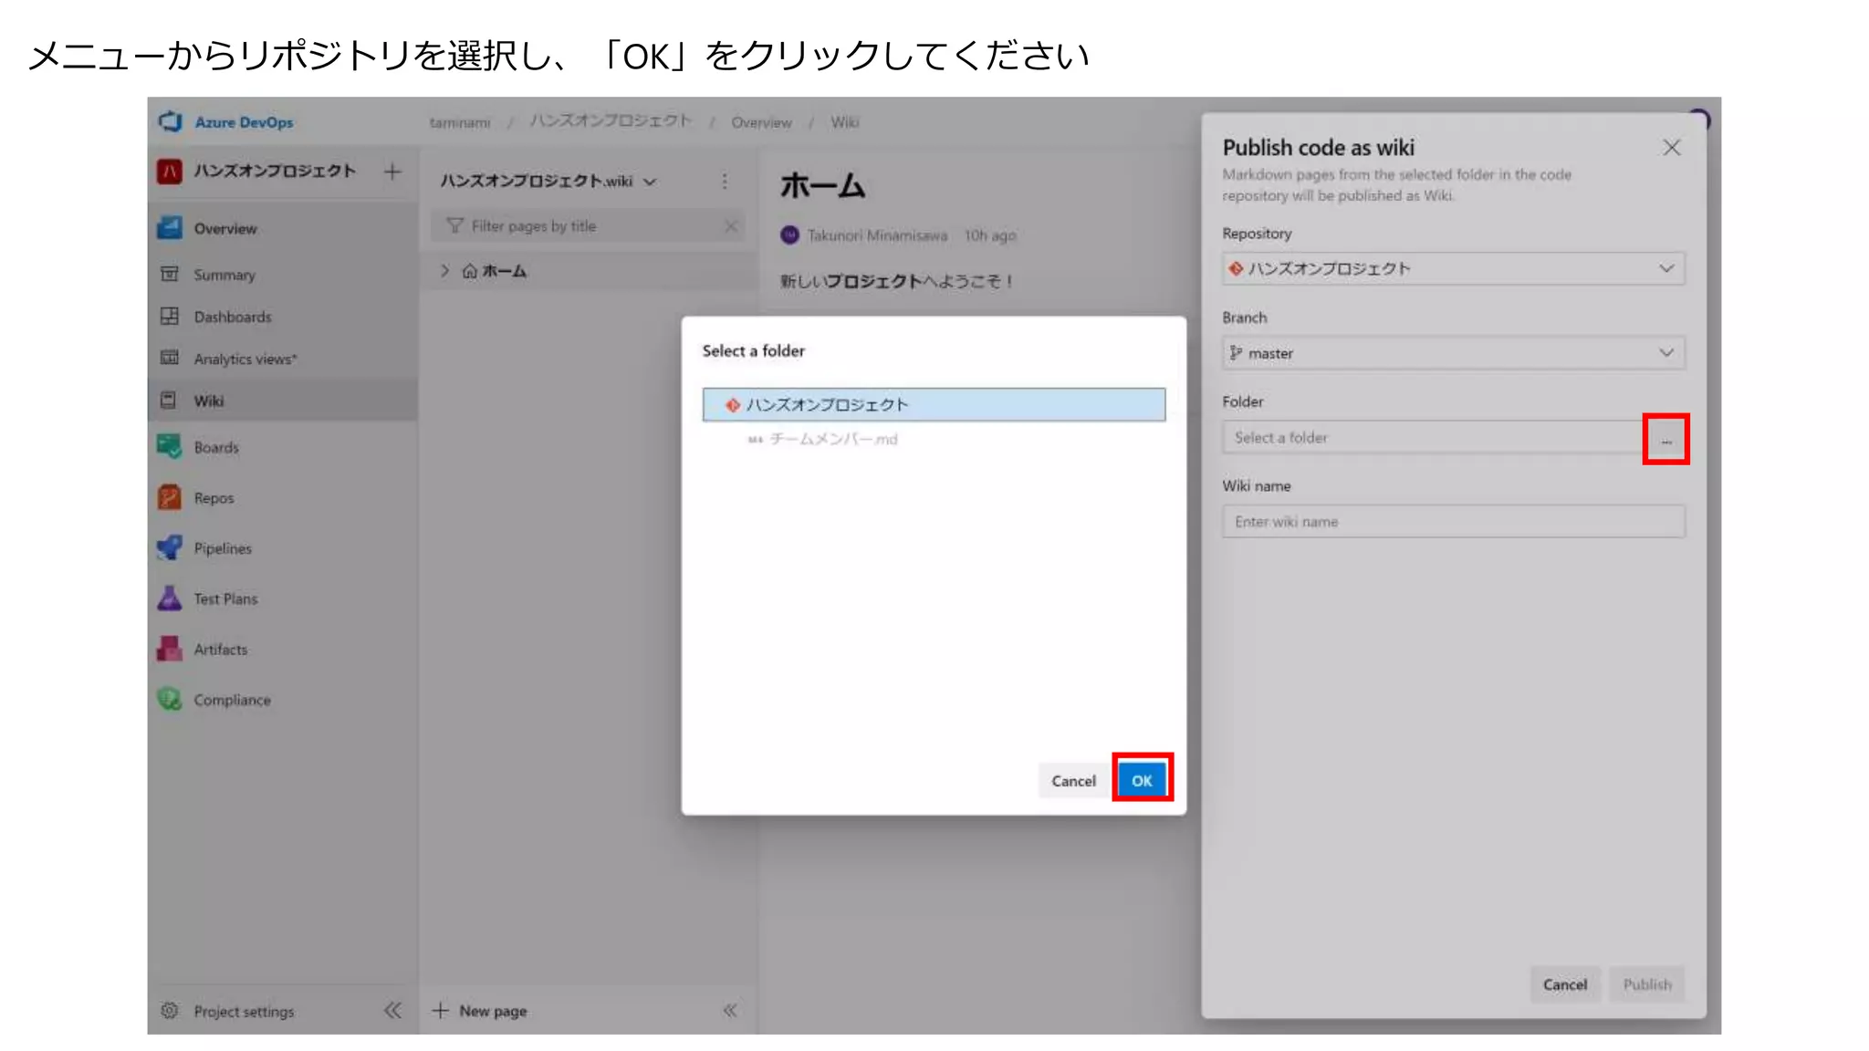Click the red project avatar icon
Screen dimensions: 1869x1051
[170, 172]
